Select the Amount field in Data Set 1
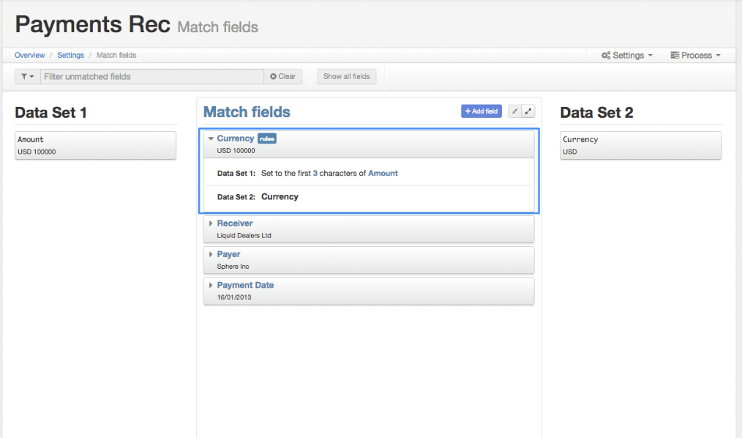Viewport: 742px width, 438px height. point(96,145)
